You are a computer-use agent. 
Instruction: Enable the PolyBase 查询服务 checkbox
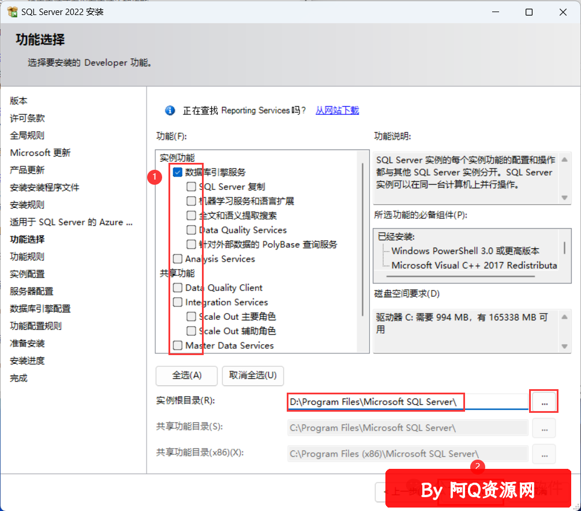click(191, 244)
